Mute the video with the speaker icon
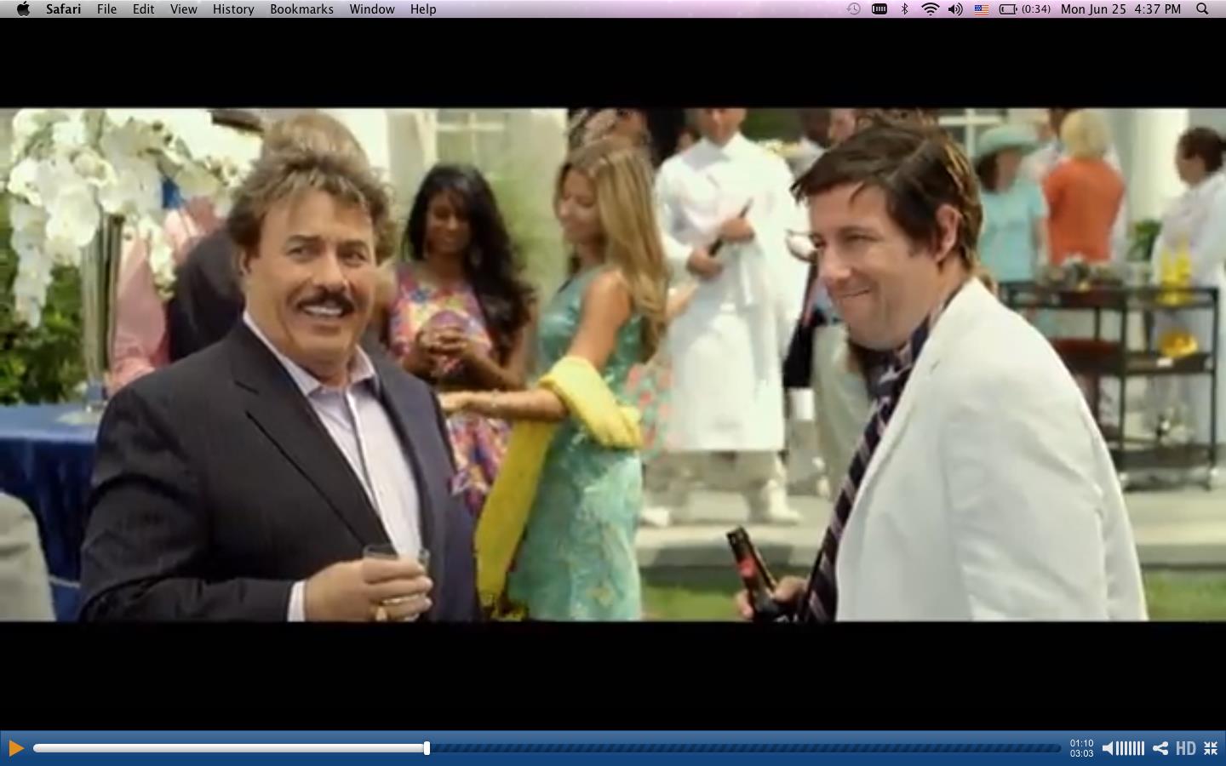The image size is (1226, 766). [x=1108, y=748]
